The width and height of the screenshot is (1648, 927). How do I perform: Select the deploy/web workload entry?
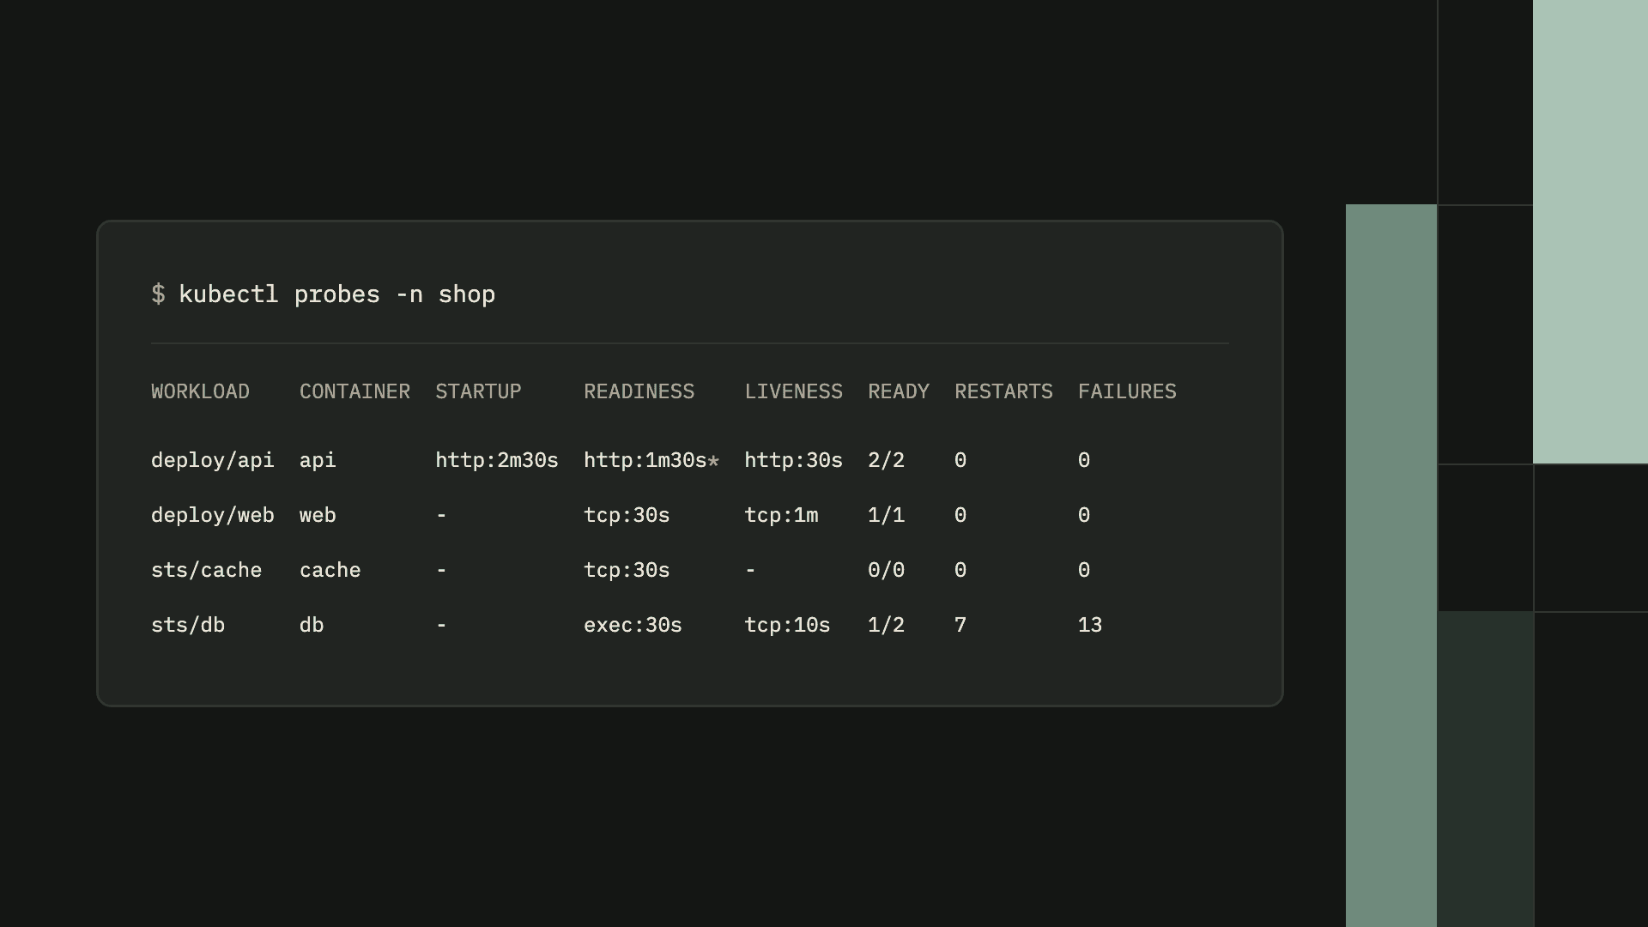(213, 516)
